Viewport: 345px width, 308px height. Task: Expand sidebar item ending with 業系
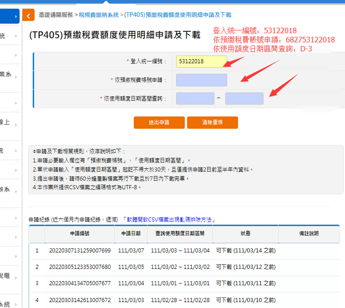tap(10, 75)
